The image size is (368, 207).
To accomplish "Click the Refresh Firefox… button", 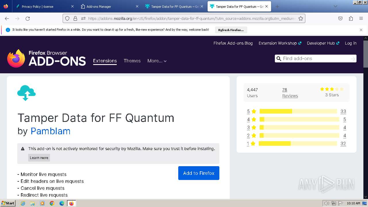I will 231,30.
